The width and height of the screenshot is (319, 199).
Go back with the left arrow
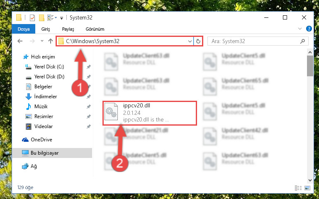point(20,41)
